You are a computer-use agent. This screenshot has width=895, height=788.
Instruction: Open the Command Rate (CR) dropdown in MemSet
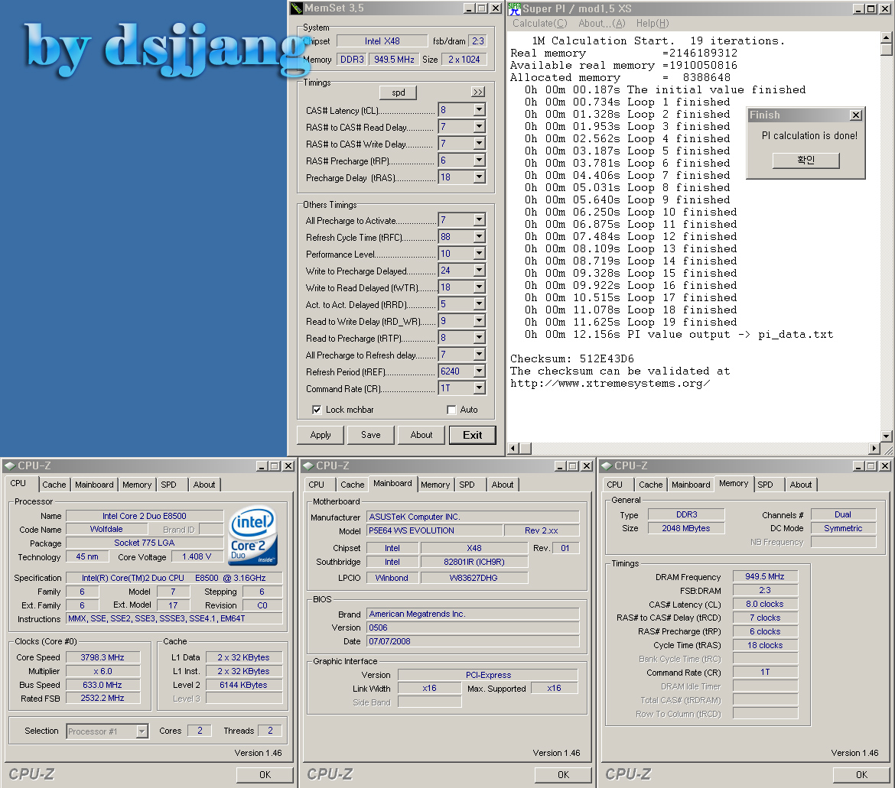[480, 388]
